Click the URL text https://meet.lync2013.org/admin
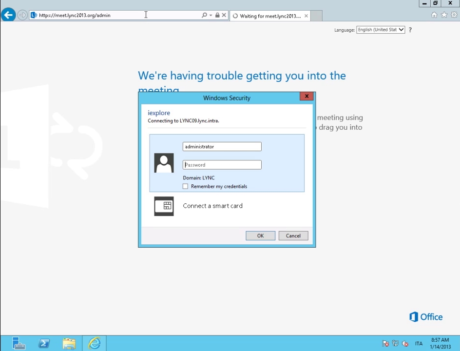Viewport: 460px width, 351px height. click(75, 15)
